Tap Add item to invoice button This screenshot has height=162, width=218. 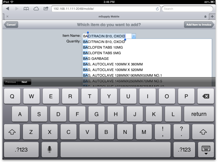pos(199,25)
